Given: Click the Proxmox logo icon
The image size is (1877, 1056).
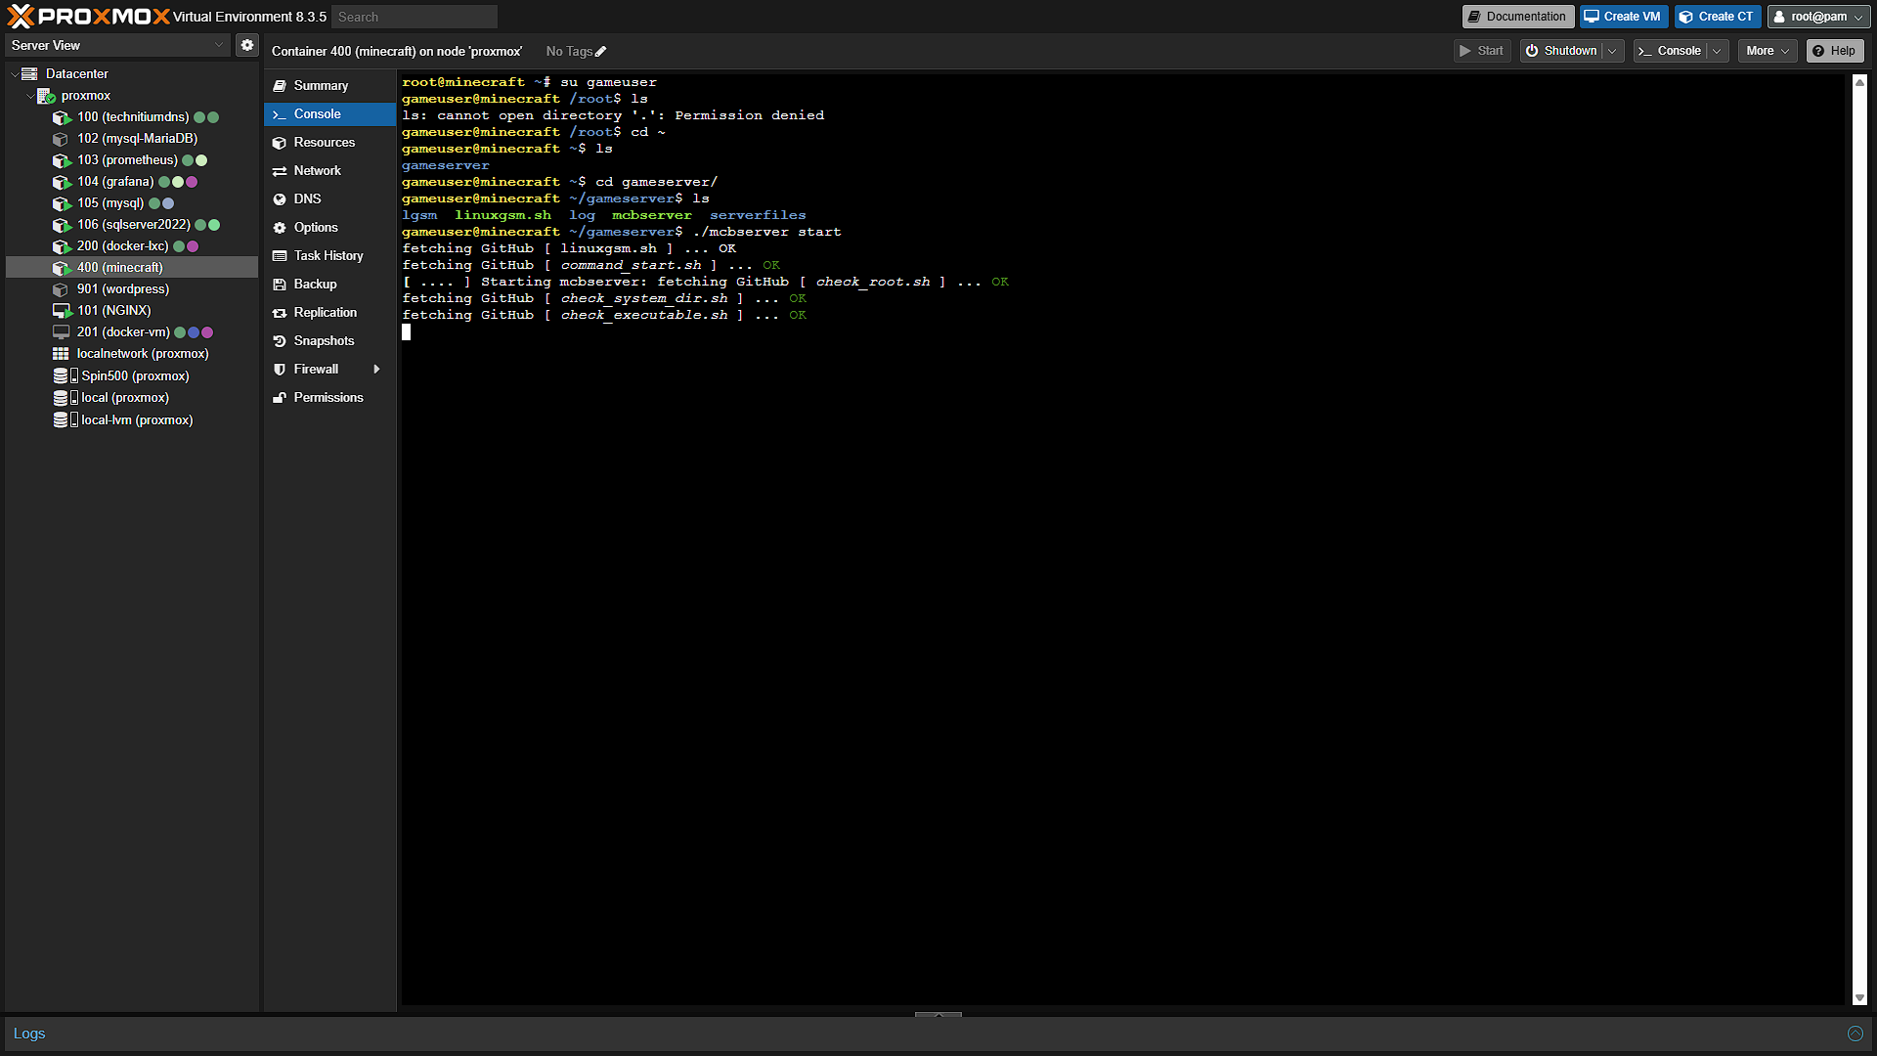Looking at the screenshot, I should (x=21, y=16).
